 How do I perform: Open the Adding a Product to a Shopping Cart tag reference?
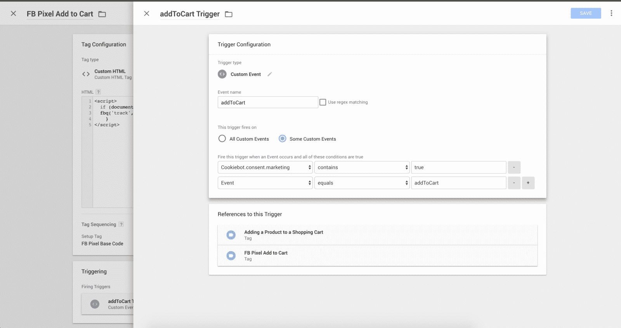pyautogui.click(x=378, y=235)
